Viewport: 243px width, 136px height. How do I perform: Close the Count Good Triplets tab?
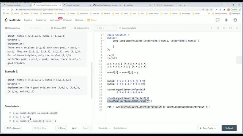pos(60,5)
